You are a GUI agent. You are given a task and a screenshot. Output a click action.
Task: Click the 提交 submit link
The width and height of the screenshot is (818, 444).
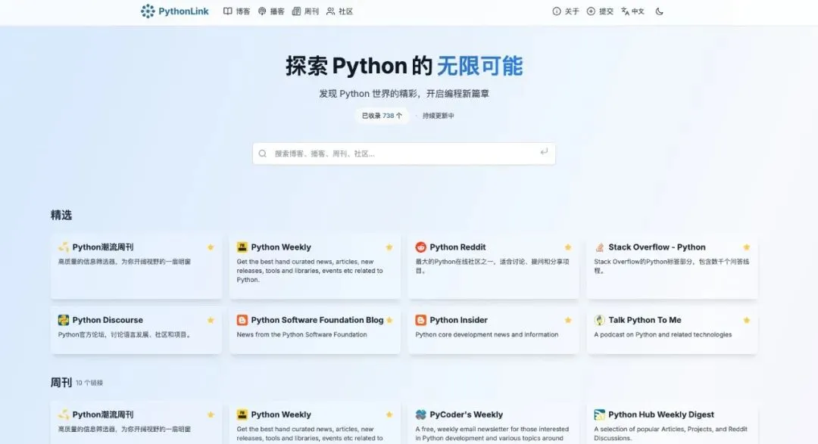coord(600,11)
